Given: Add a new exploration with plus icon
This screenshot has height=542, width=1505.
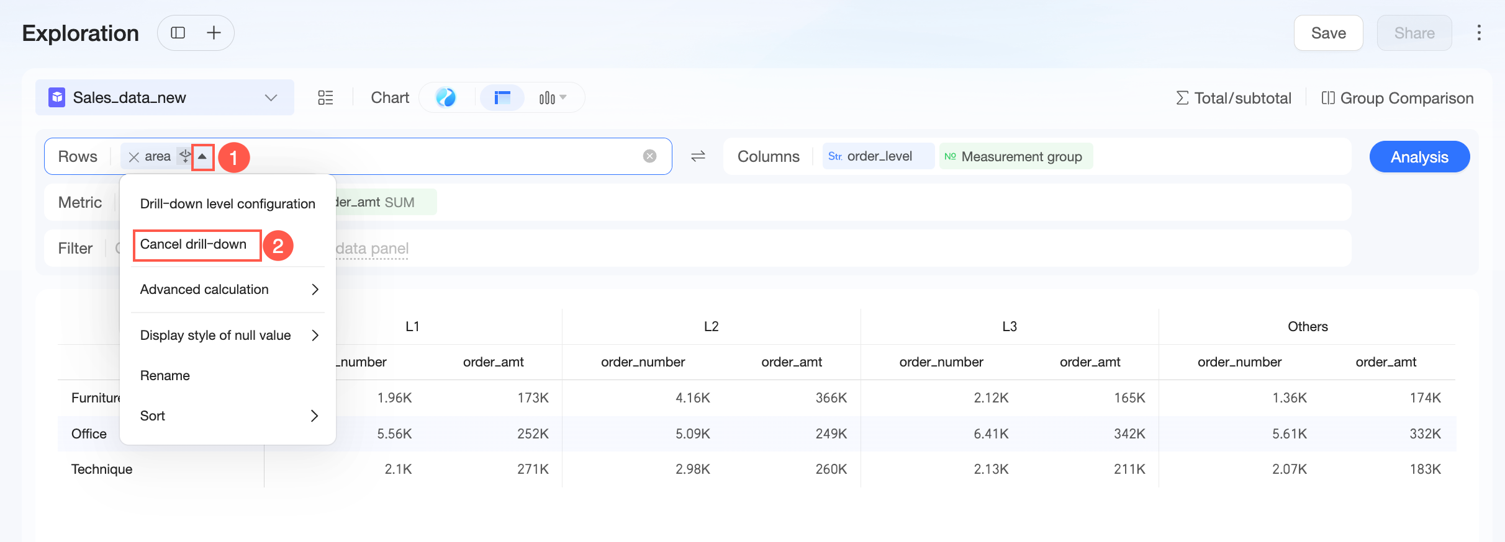Looking at the screenshot, I should tap(214, 33).
